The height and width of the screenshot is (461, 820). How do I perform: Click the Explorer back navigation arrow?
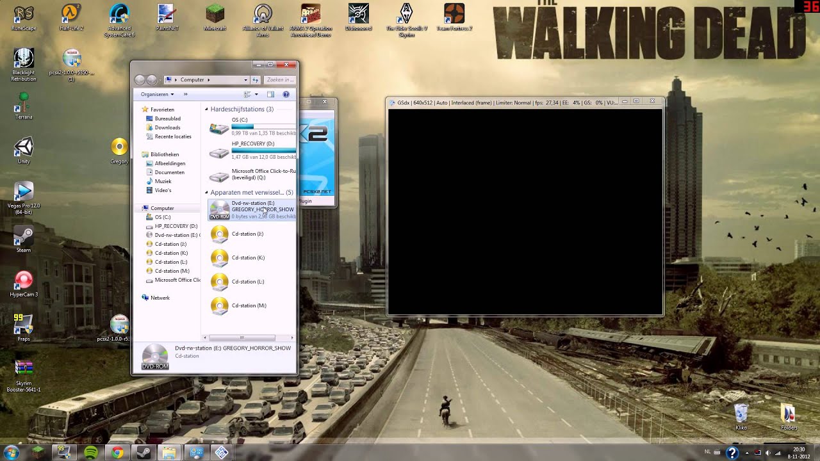[x=140, y=80]
